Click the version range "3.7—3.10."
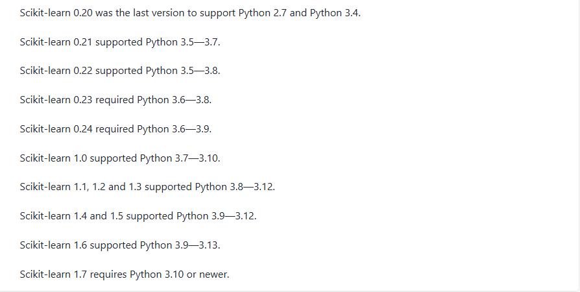This screenshot has width=580, height=292. pos(197,158)
